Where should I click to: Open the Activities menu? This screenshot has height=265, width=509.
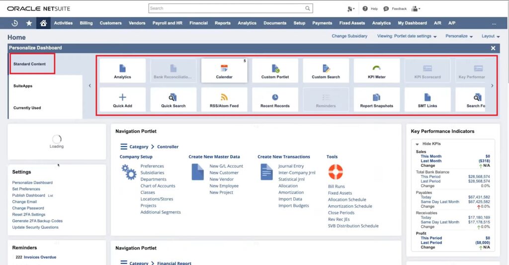pos(63,23)
